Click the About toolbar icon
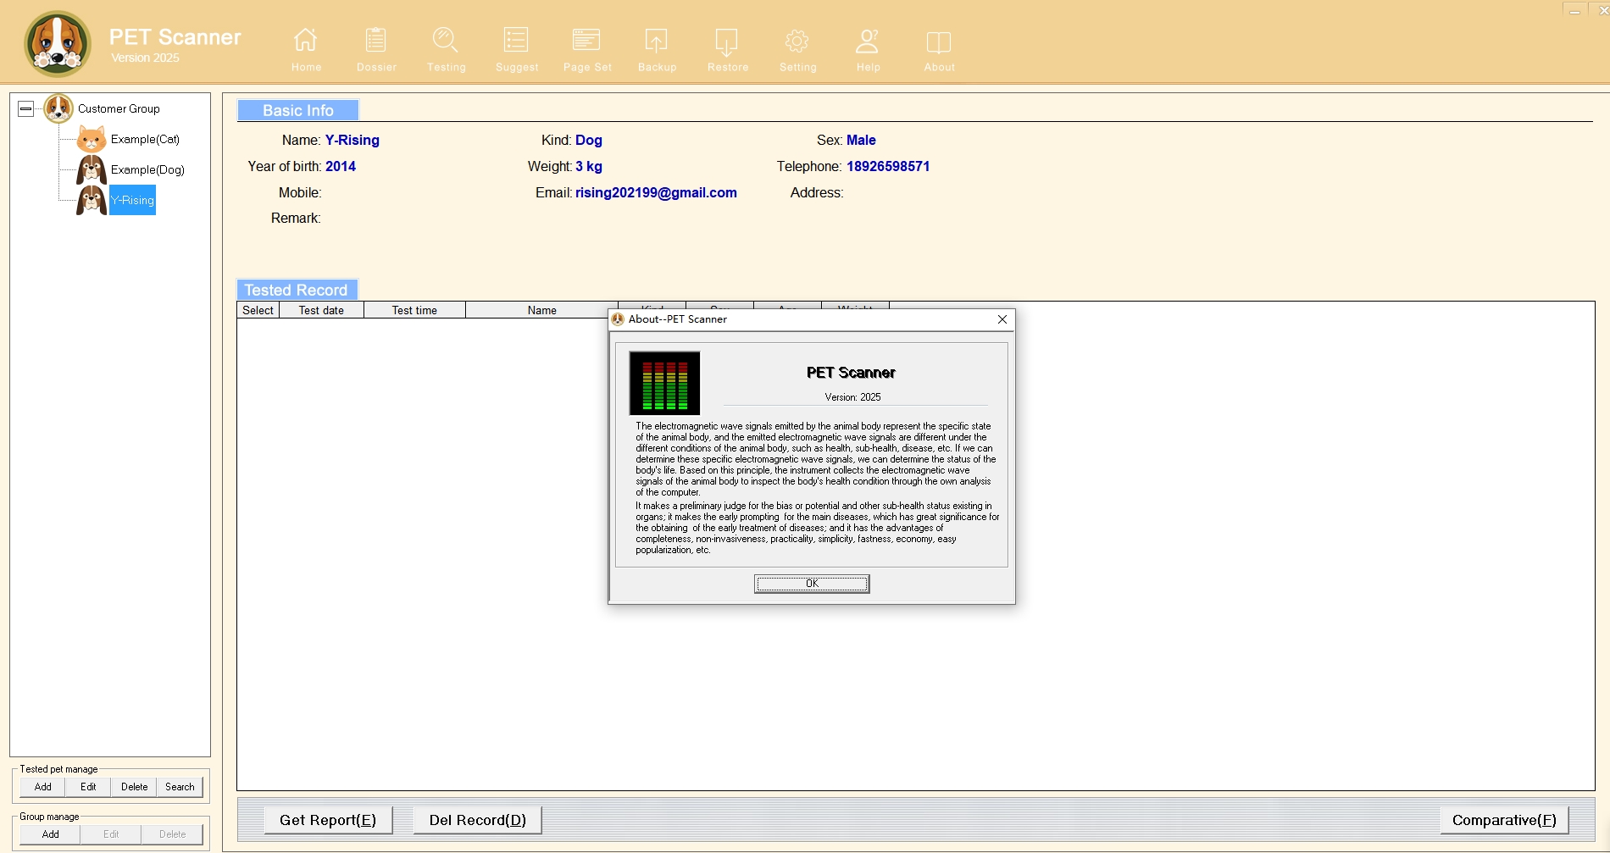 pyautogui.click(x=939, y=49)
